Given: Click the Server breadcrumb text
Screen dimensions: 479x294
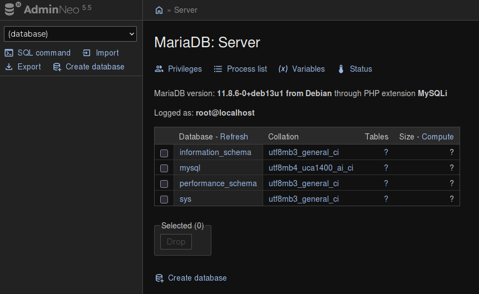Looking at the screenshot, I should [186, 10].
